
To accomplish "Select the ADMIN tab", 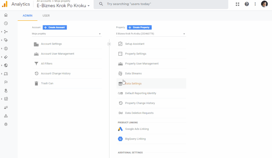I will tap(28, 16).
